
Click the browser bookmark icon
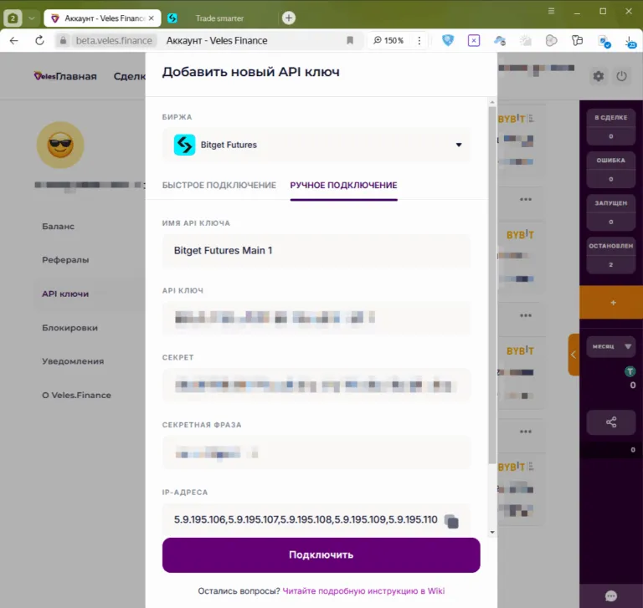point(350,40)
